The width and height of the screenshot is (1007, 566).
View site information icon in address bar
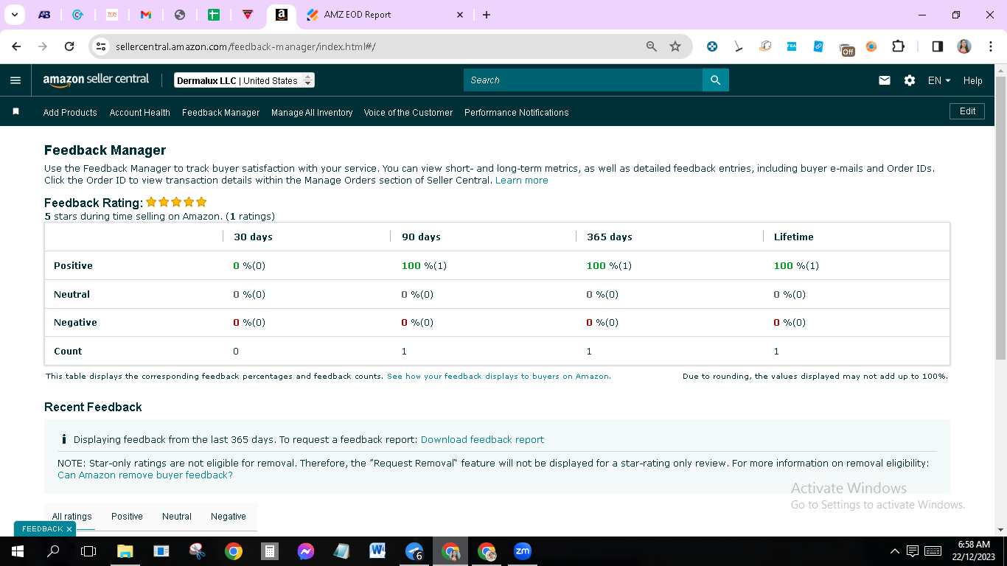click(x=102, y=46)
